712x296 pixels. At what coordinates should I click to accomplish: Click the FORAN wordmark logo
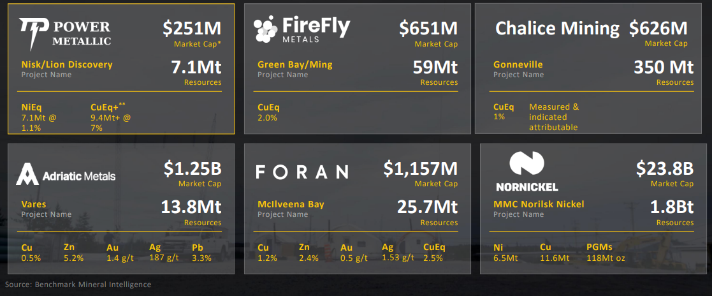(302, 172)
